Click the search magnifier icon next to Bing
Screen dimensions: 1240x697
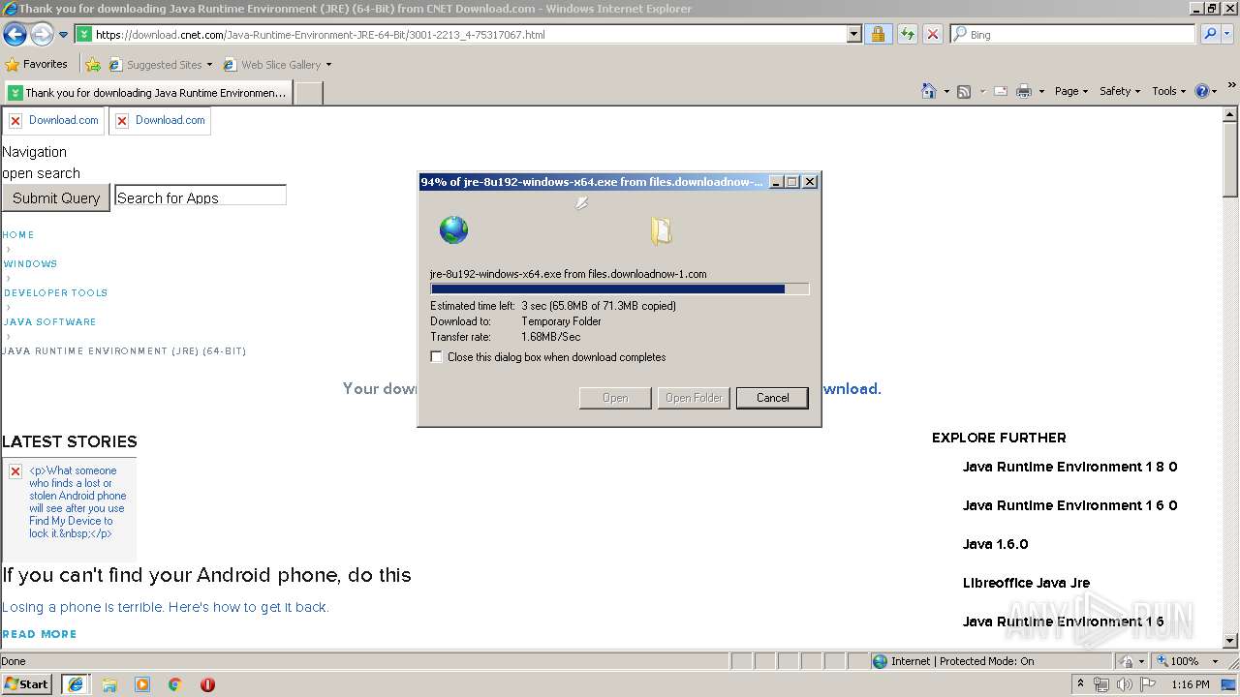[x=1209, y=34]
